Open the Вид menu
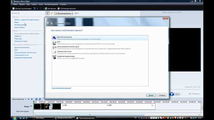 tap(28, 4)
